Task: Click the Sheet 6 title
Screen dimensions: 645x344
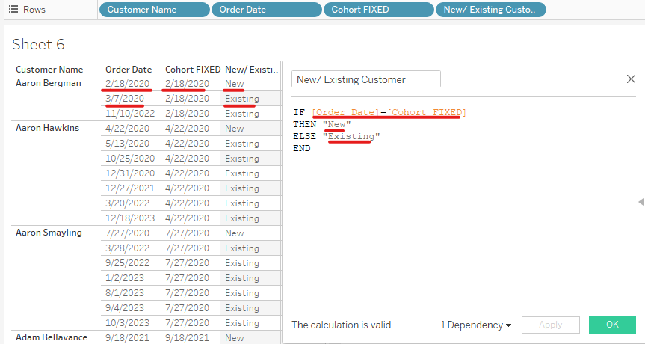Action: (38, 44)
